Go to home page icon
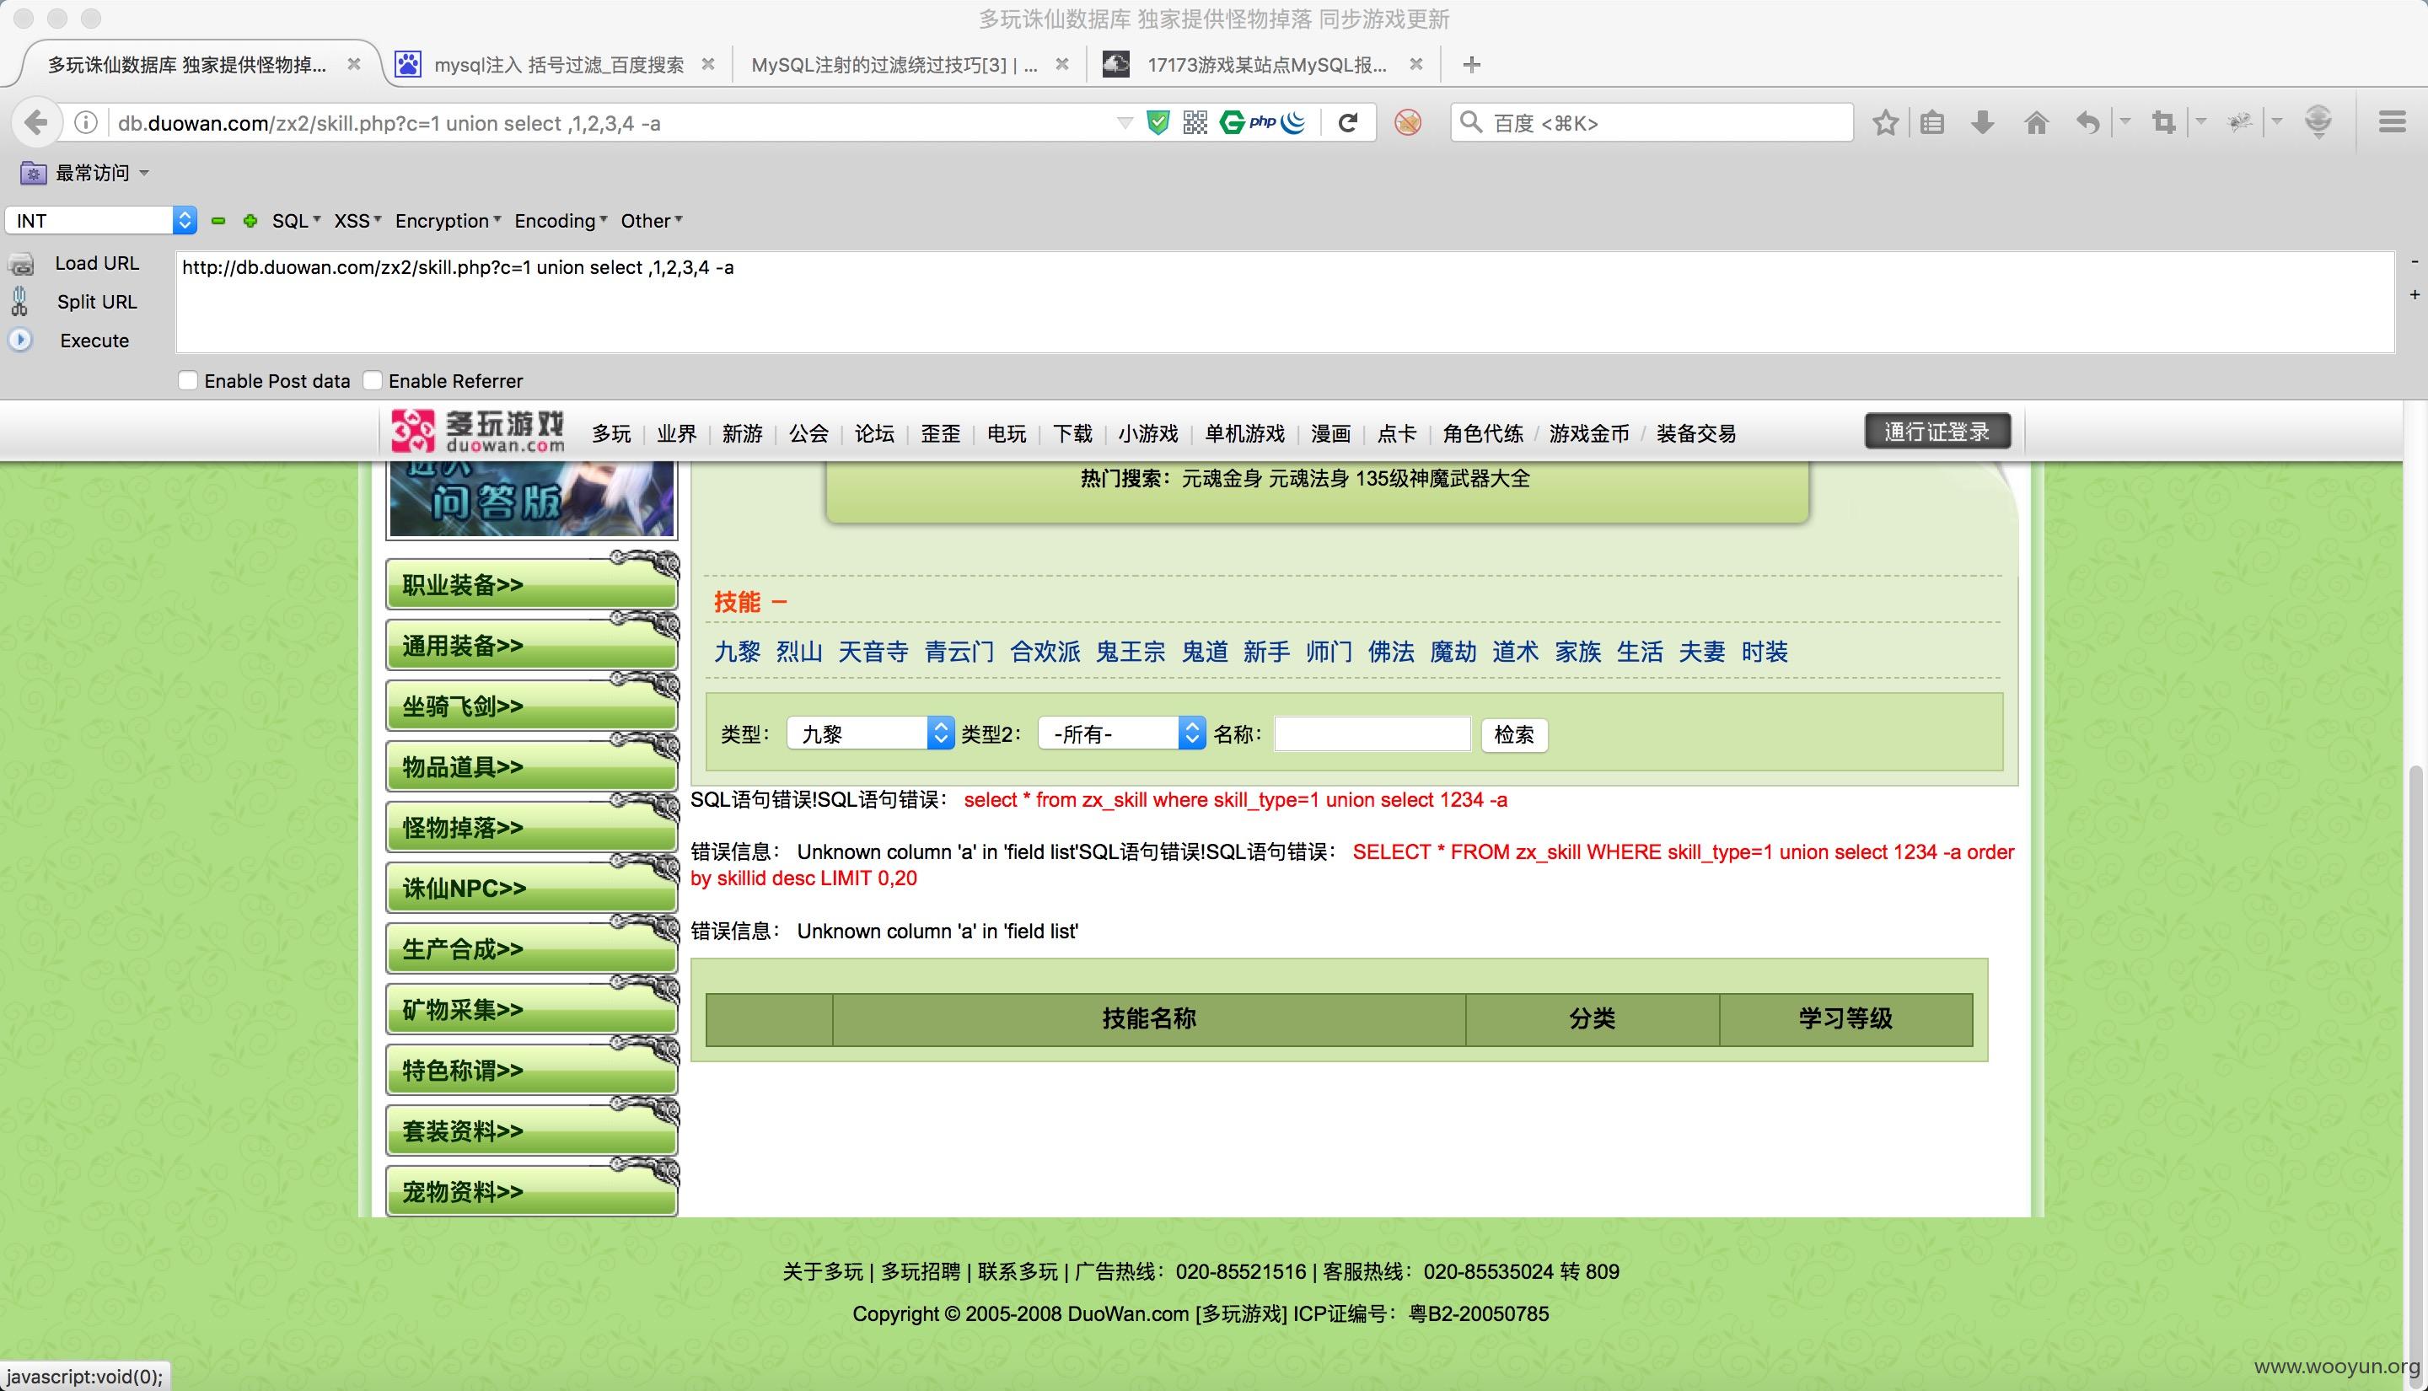The height and width of the screenshot is (1391, 2428). point(2035,122)
